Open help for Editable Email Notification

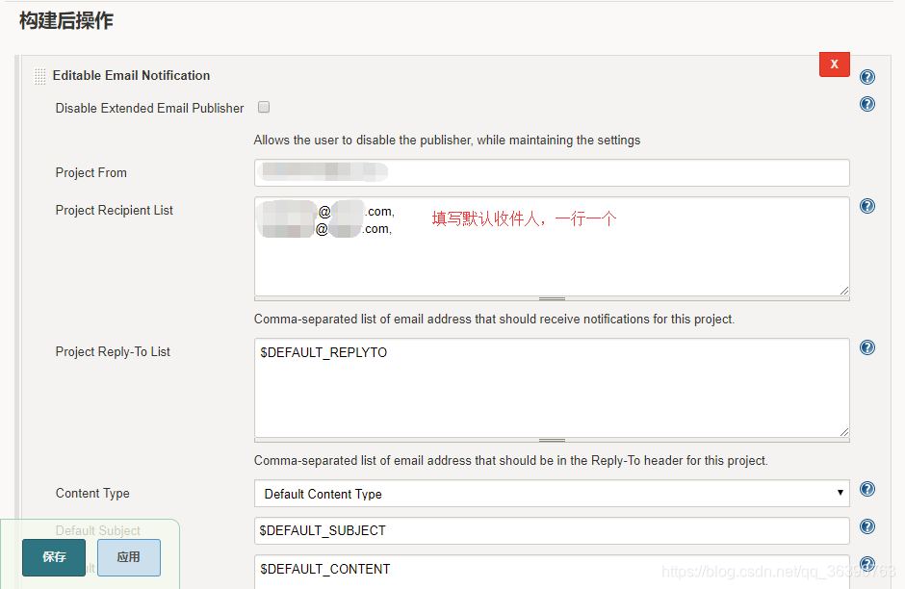tap(866, 77)
